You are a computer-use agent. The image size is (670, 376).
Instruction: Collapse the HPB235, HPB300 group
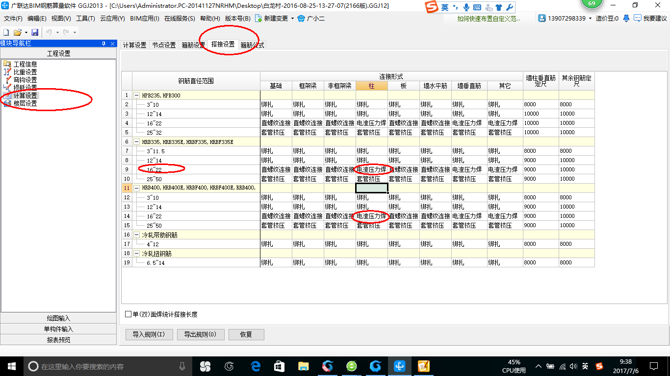[137, 95]
